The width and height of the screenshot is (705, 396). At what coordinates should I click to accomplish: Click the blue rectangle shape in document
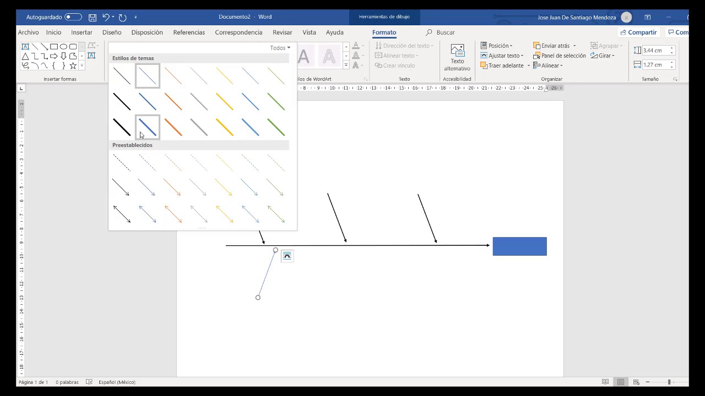click(x=519, y=246)
